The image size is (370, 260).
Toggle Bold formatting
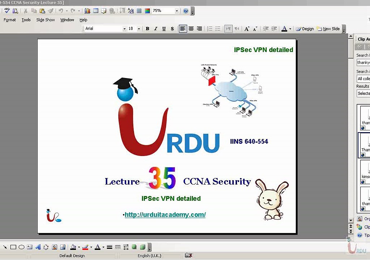(147, 29)
